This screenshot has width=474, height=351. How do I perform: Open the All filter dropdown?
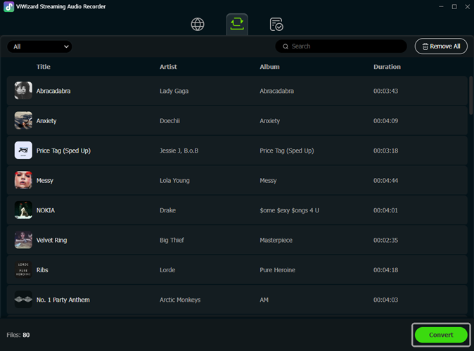pos(39,46)
